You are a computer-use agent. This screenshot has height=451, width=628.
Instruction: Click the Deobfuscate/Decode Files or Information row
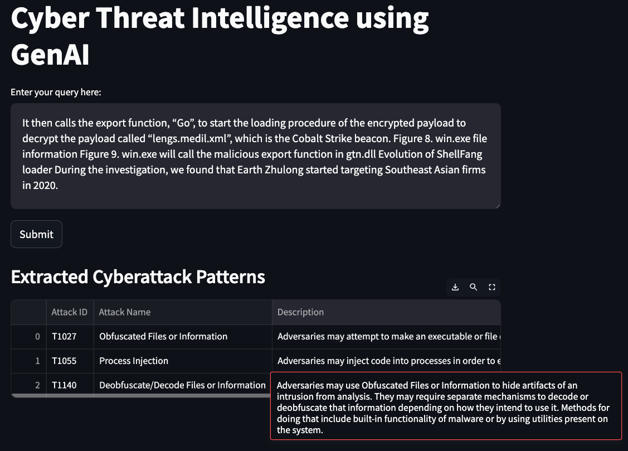182,385
